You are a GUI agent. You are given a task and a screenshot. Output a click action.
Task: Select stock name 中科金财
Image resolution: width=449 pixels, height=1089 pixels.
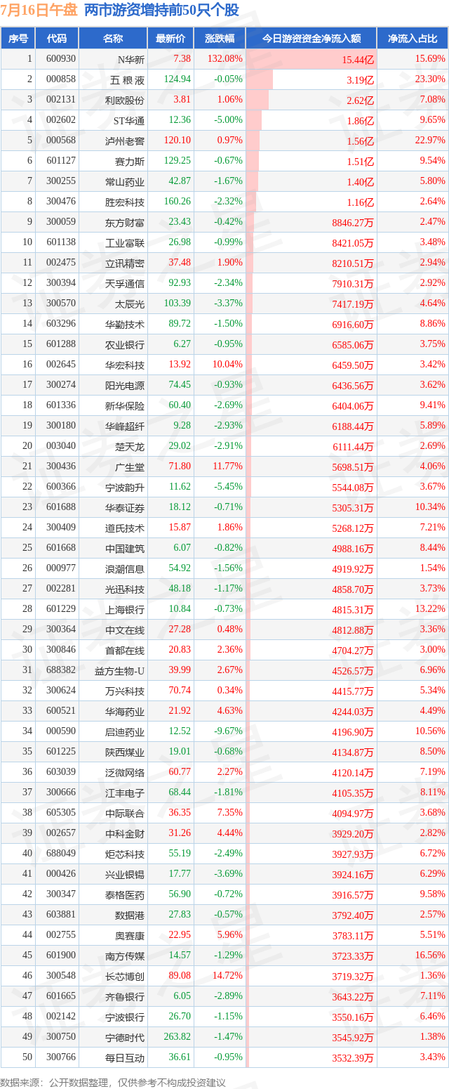[125, 833]
